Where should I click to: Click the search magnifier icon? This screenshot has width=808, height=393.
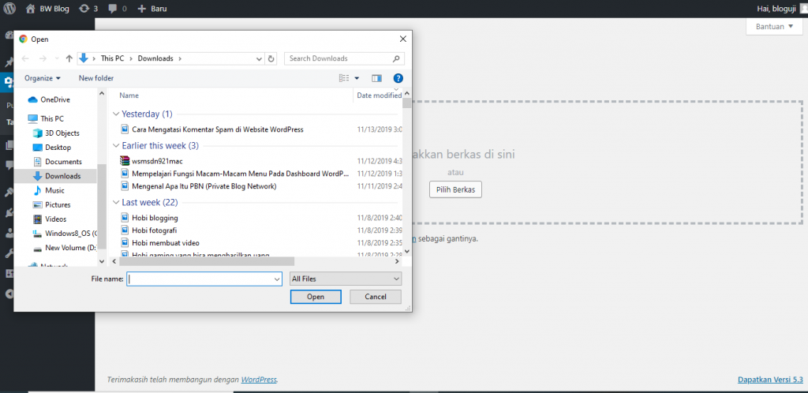point(396,58)
